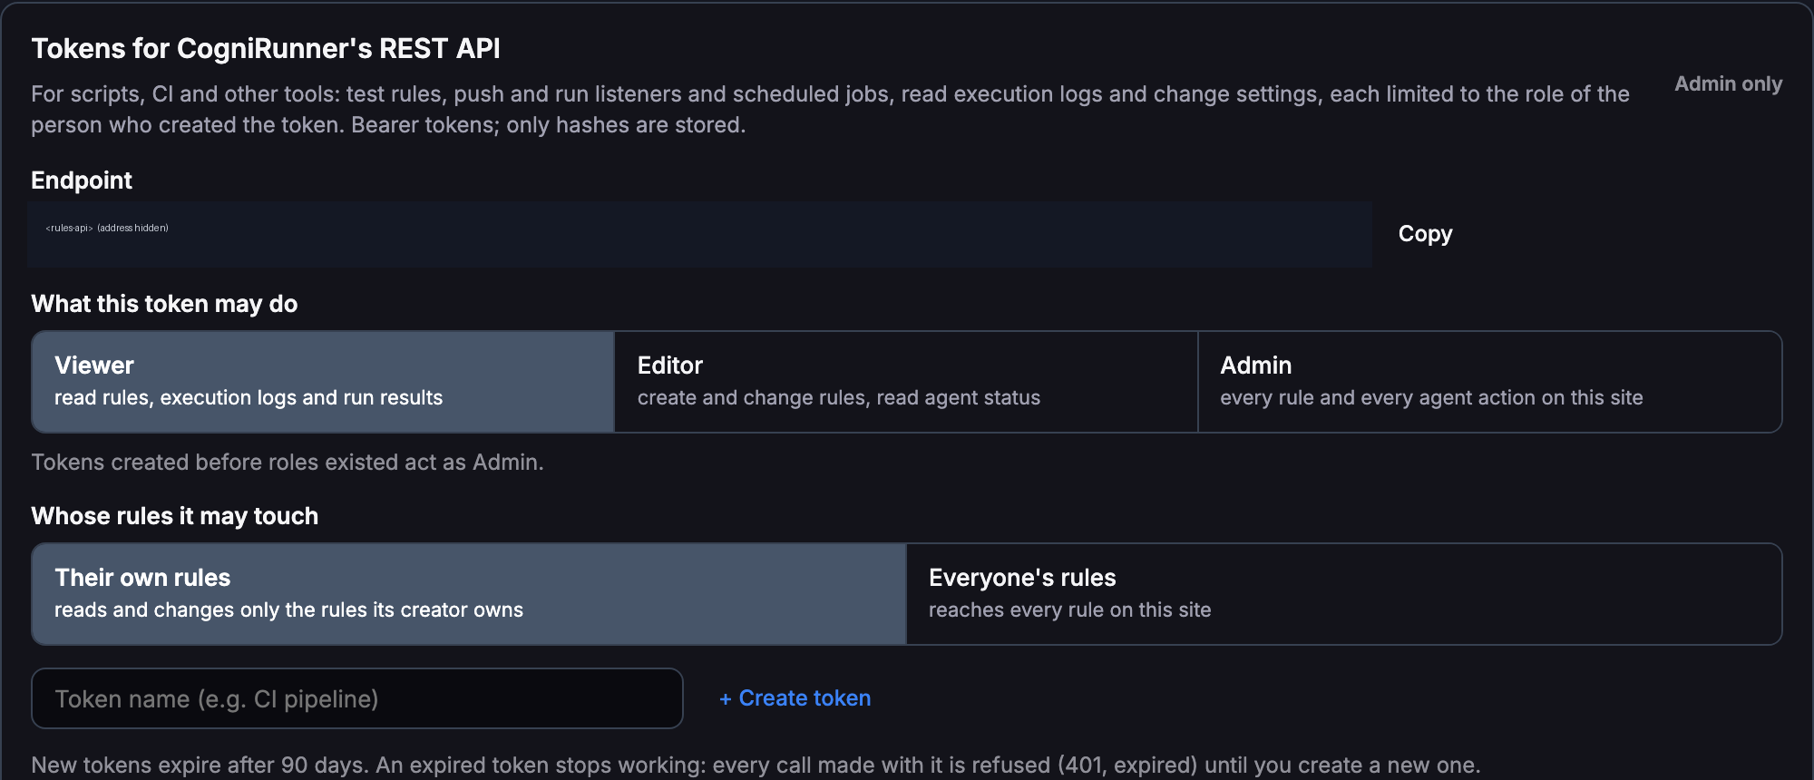
Task: Click the note Tokens created before roles existed
Action: click(x=288, y=463)
